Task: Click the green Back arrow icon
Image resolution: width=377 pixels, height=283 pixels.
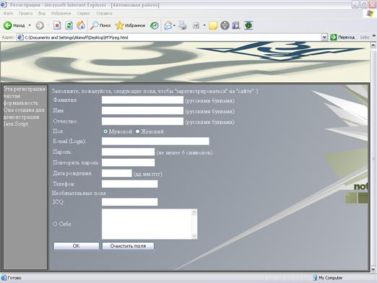Action: coord(7,25)
